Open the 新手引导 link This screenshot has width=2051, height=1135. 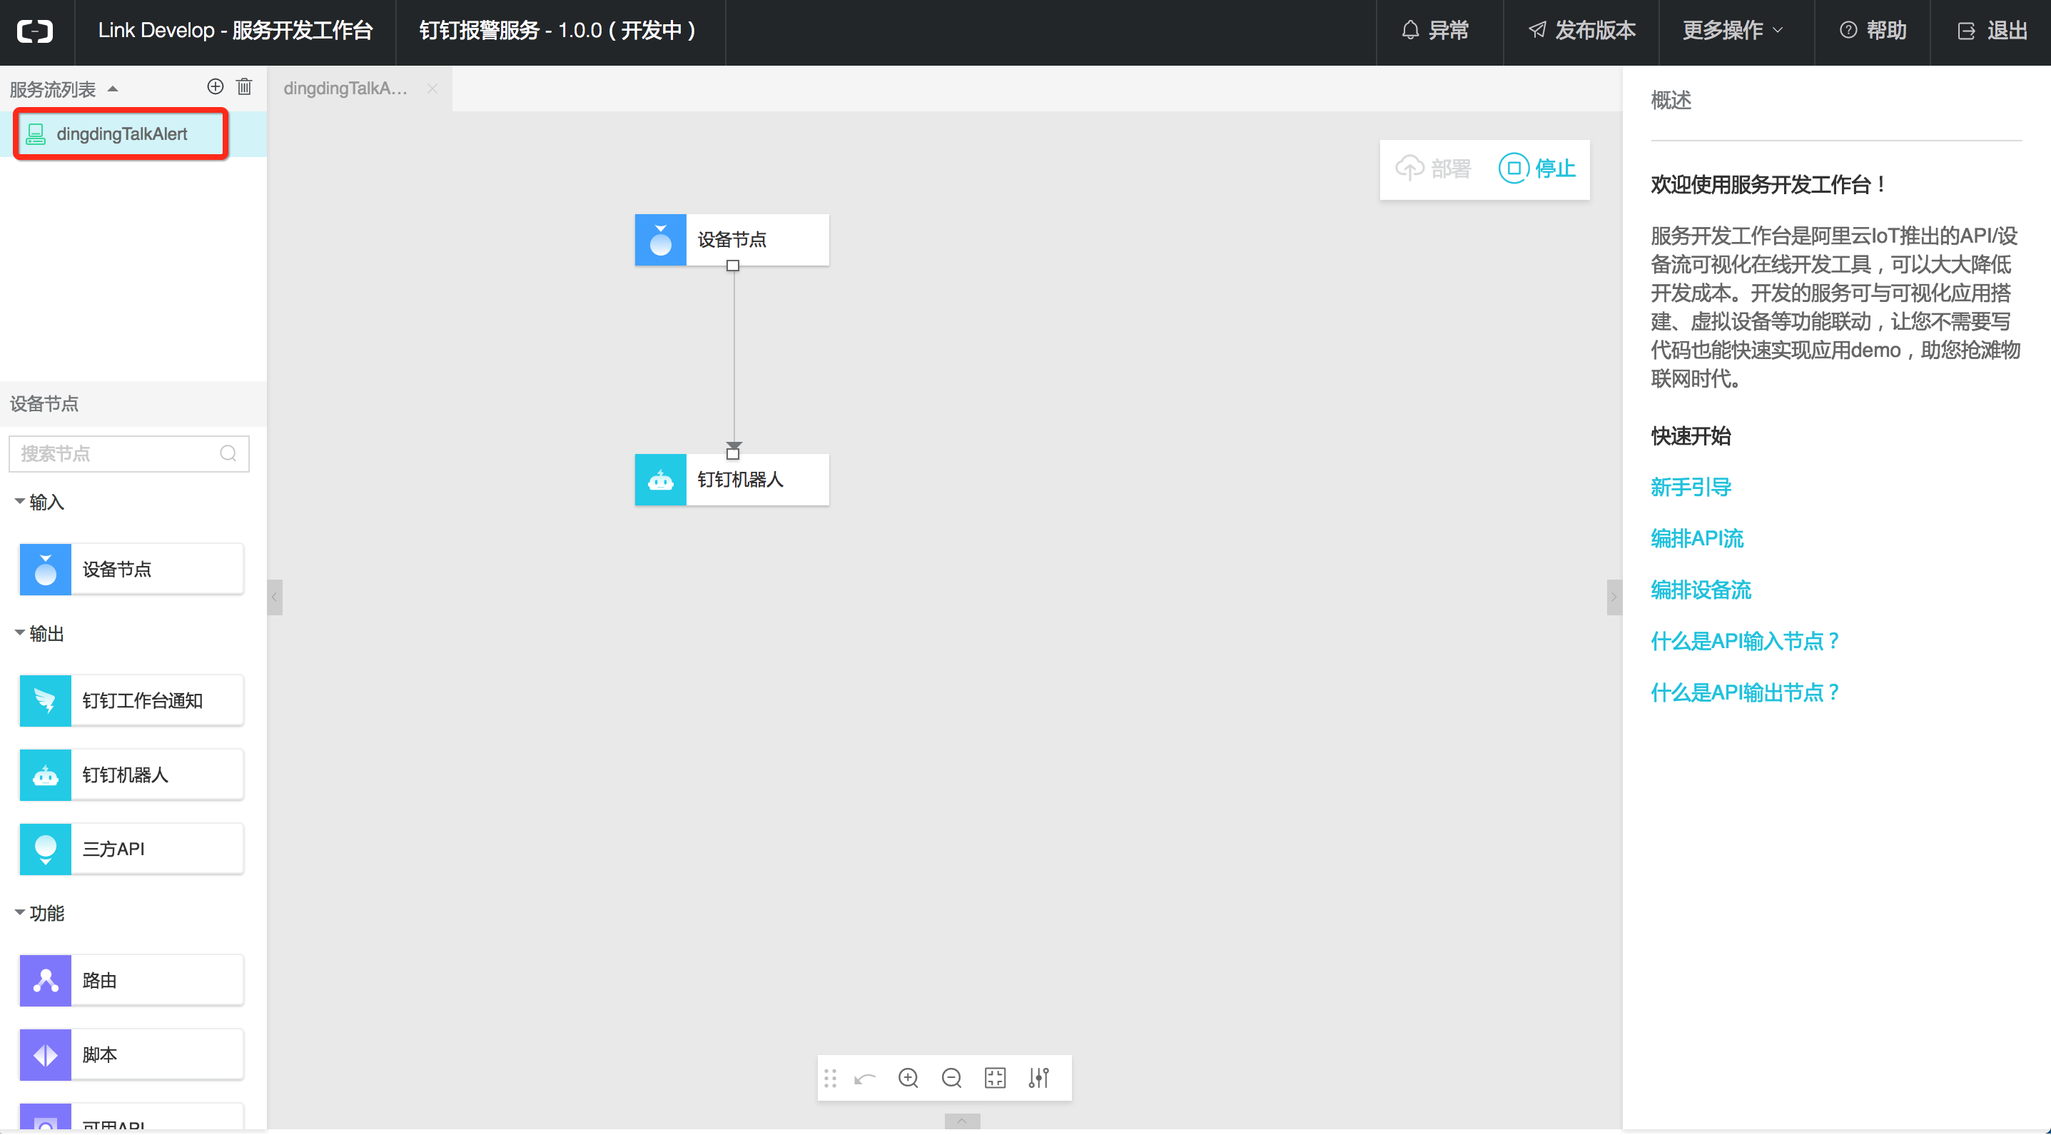[x=1691, y=488]
